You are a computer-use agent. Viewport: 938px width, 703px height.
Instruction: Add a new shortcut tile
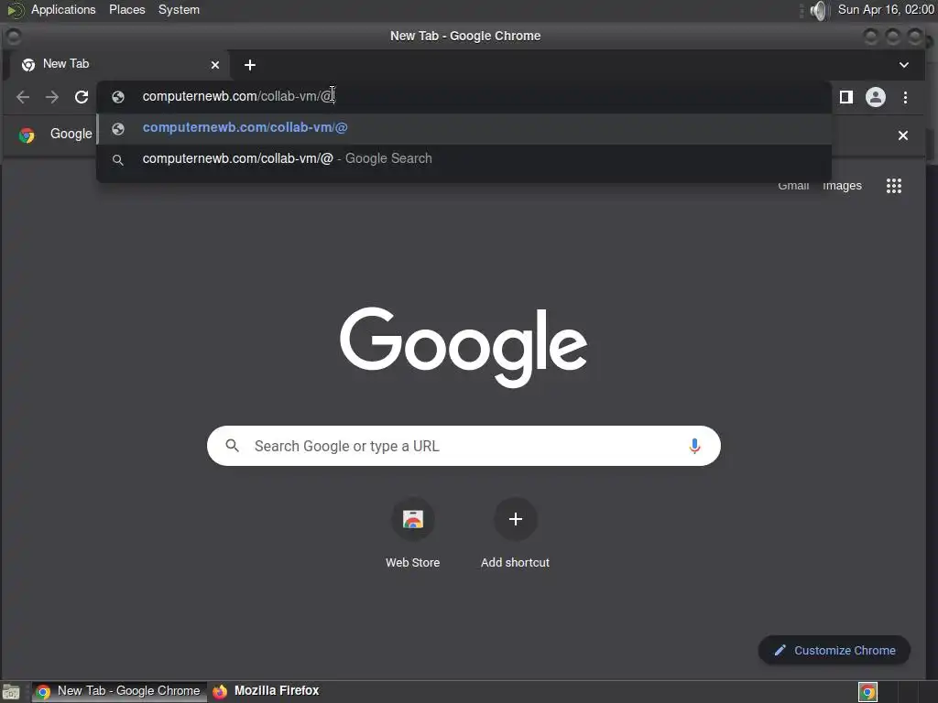pos(515,533)
